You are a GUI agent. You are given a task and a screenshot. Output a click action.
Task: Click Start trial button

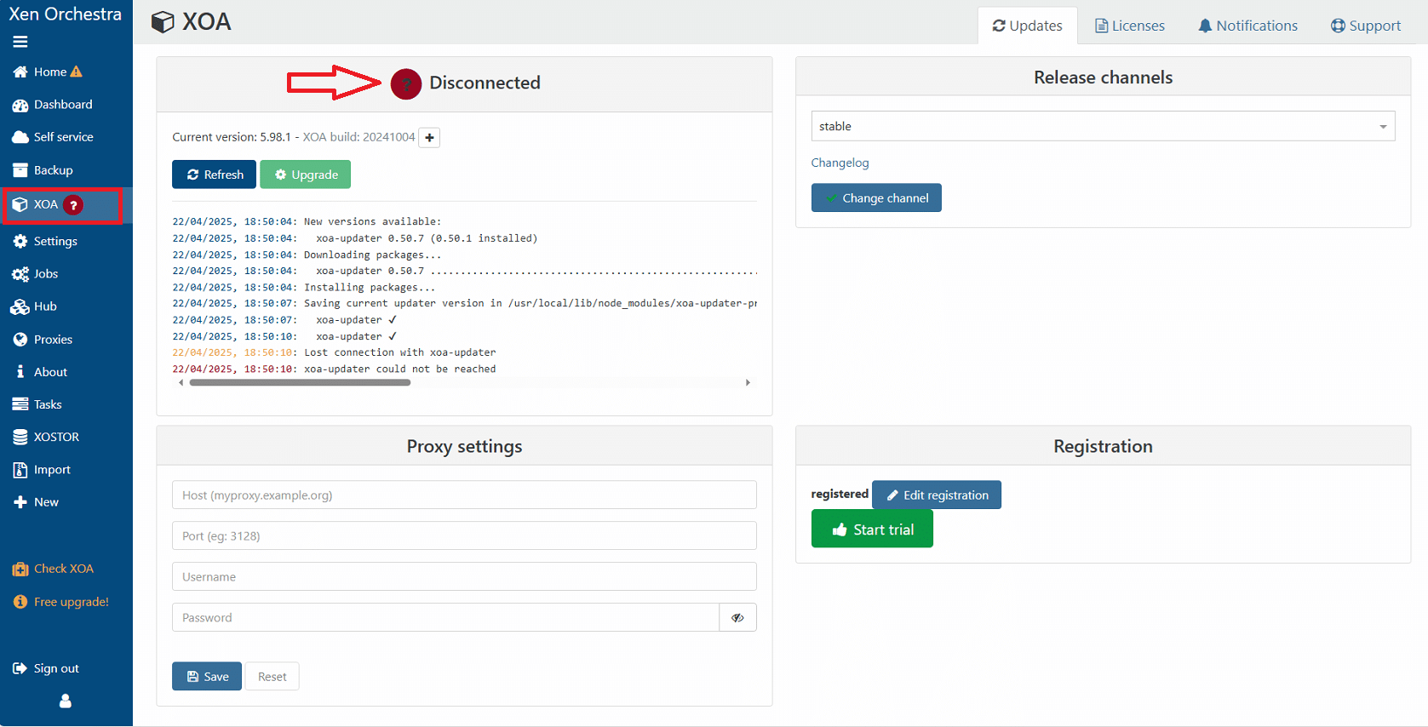872,530
